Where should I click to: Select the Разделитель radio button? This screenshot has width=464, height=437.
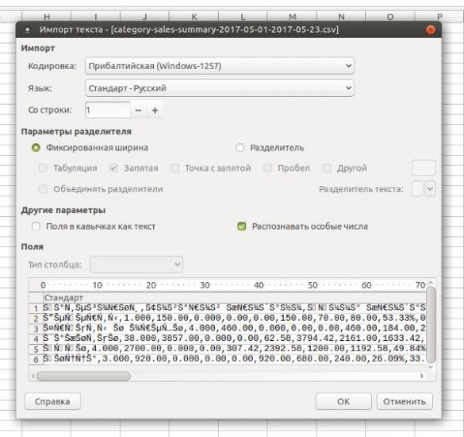(x=240, y=147)
